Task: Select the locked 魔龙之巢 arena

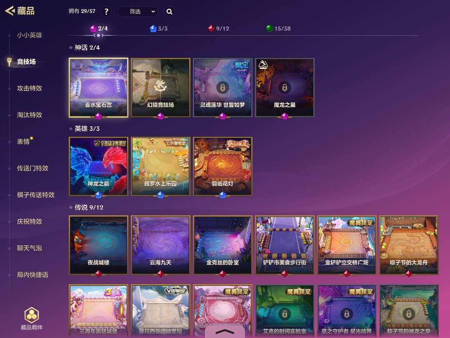Action: 285,88
